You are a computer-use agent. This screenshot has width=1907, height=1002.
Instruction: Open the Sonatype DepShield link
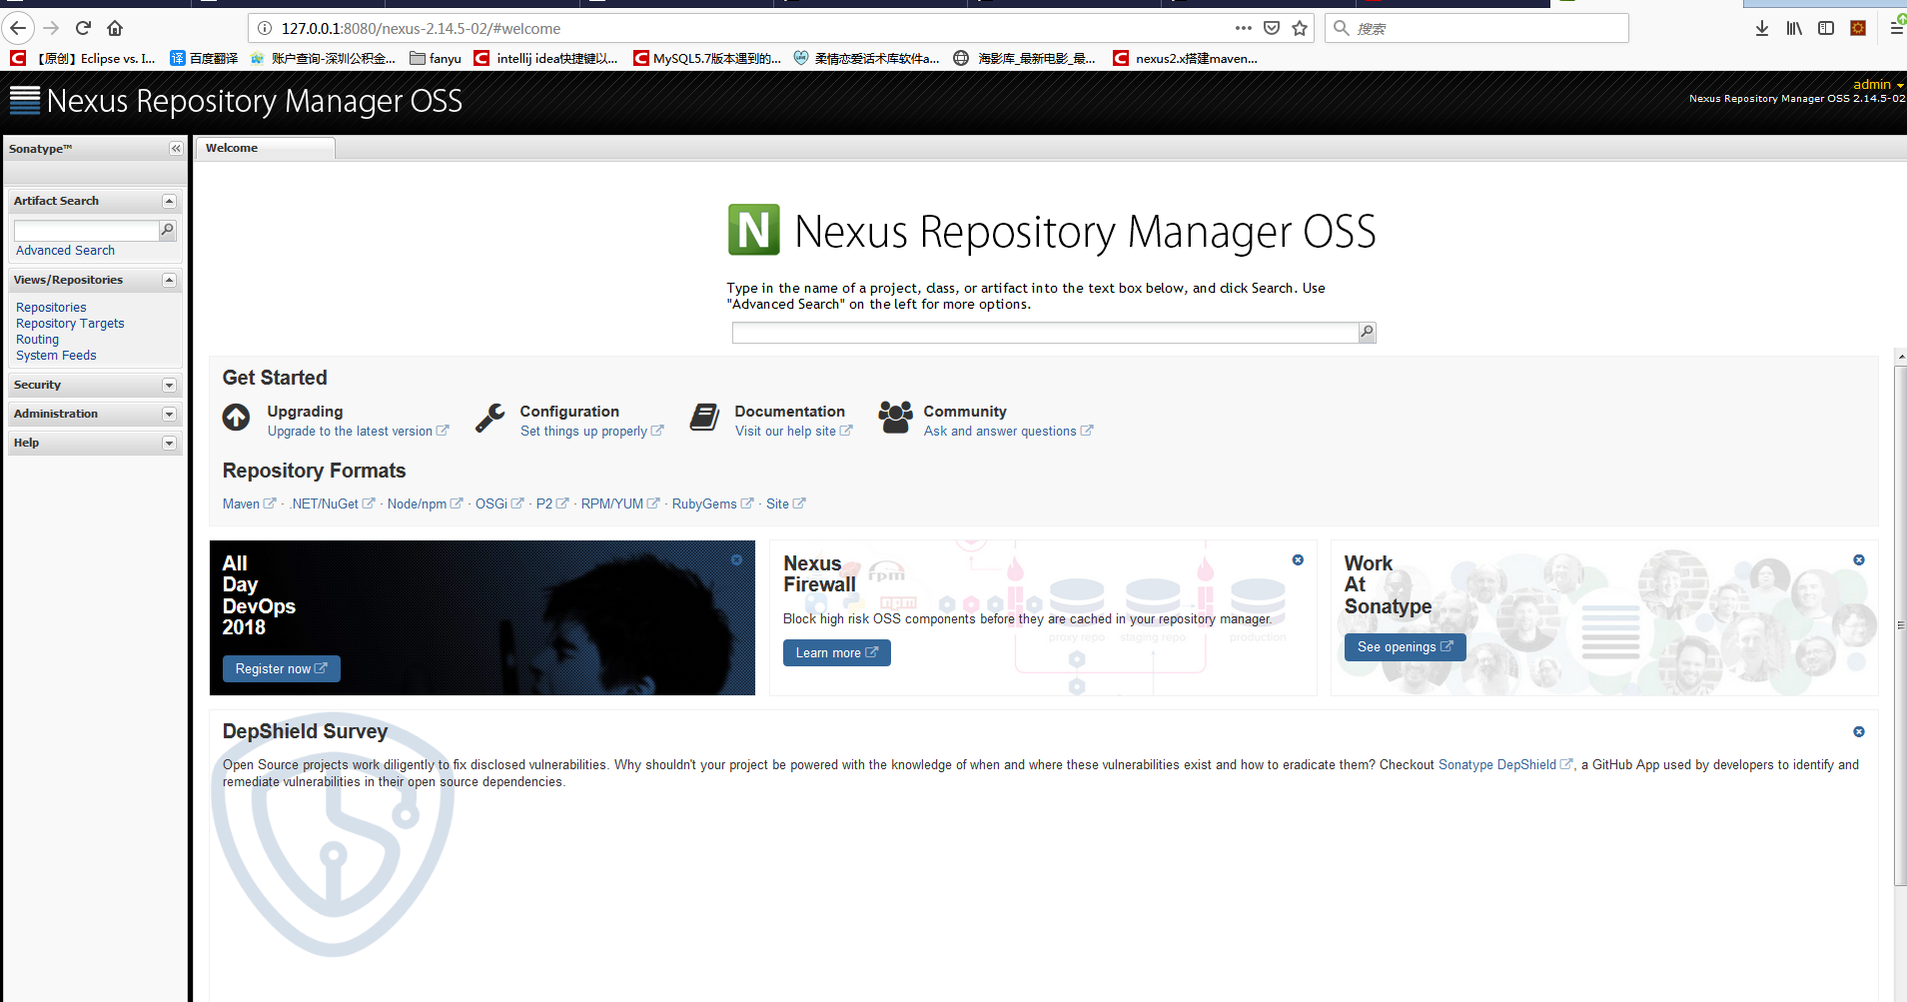click(1505, 765)
